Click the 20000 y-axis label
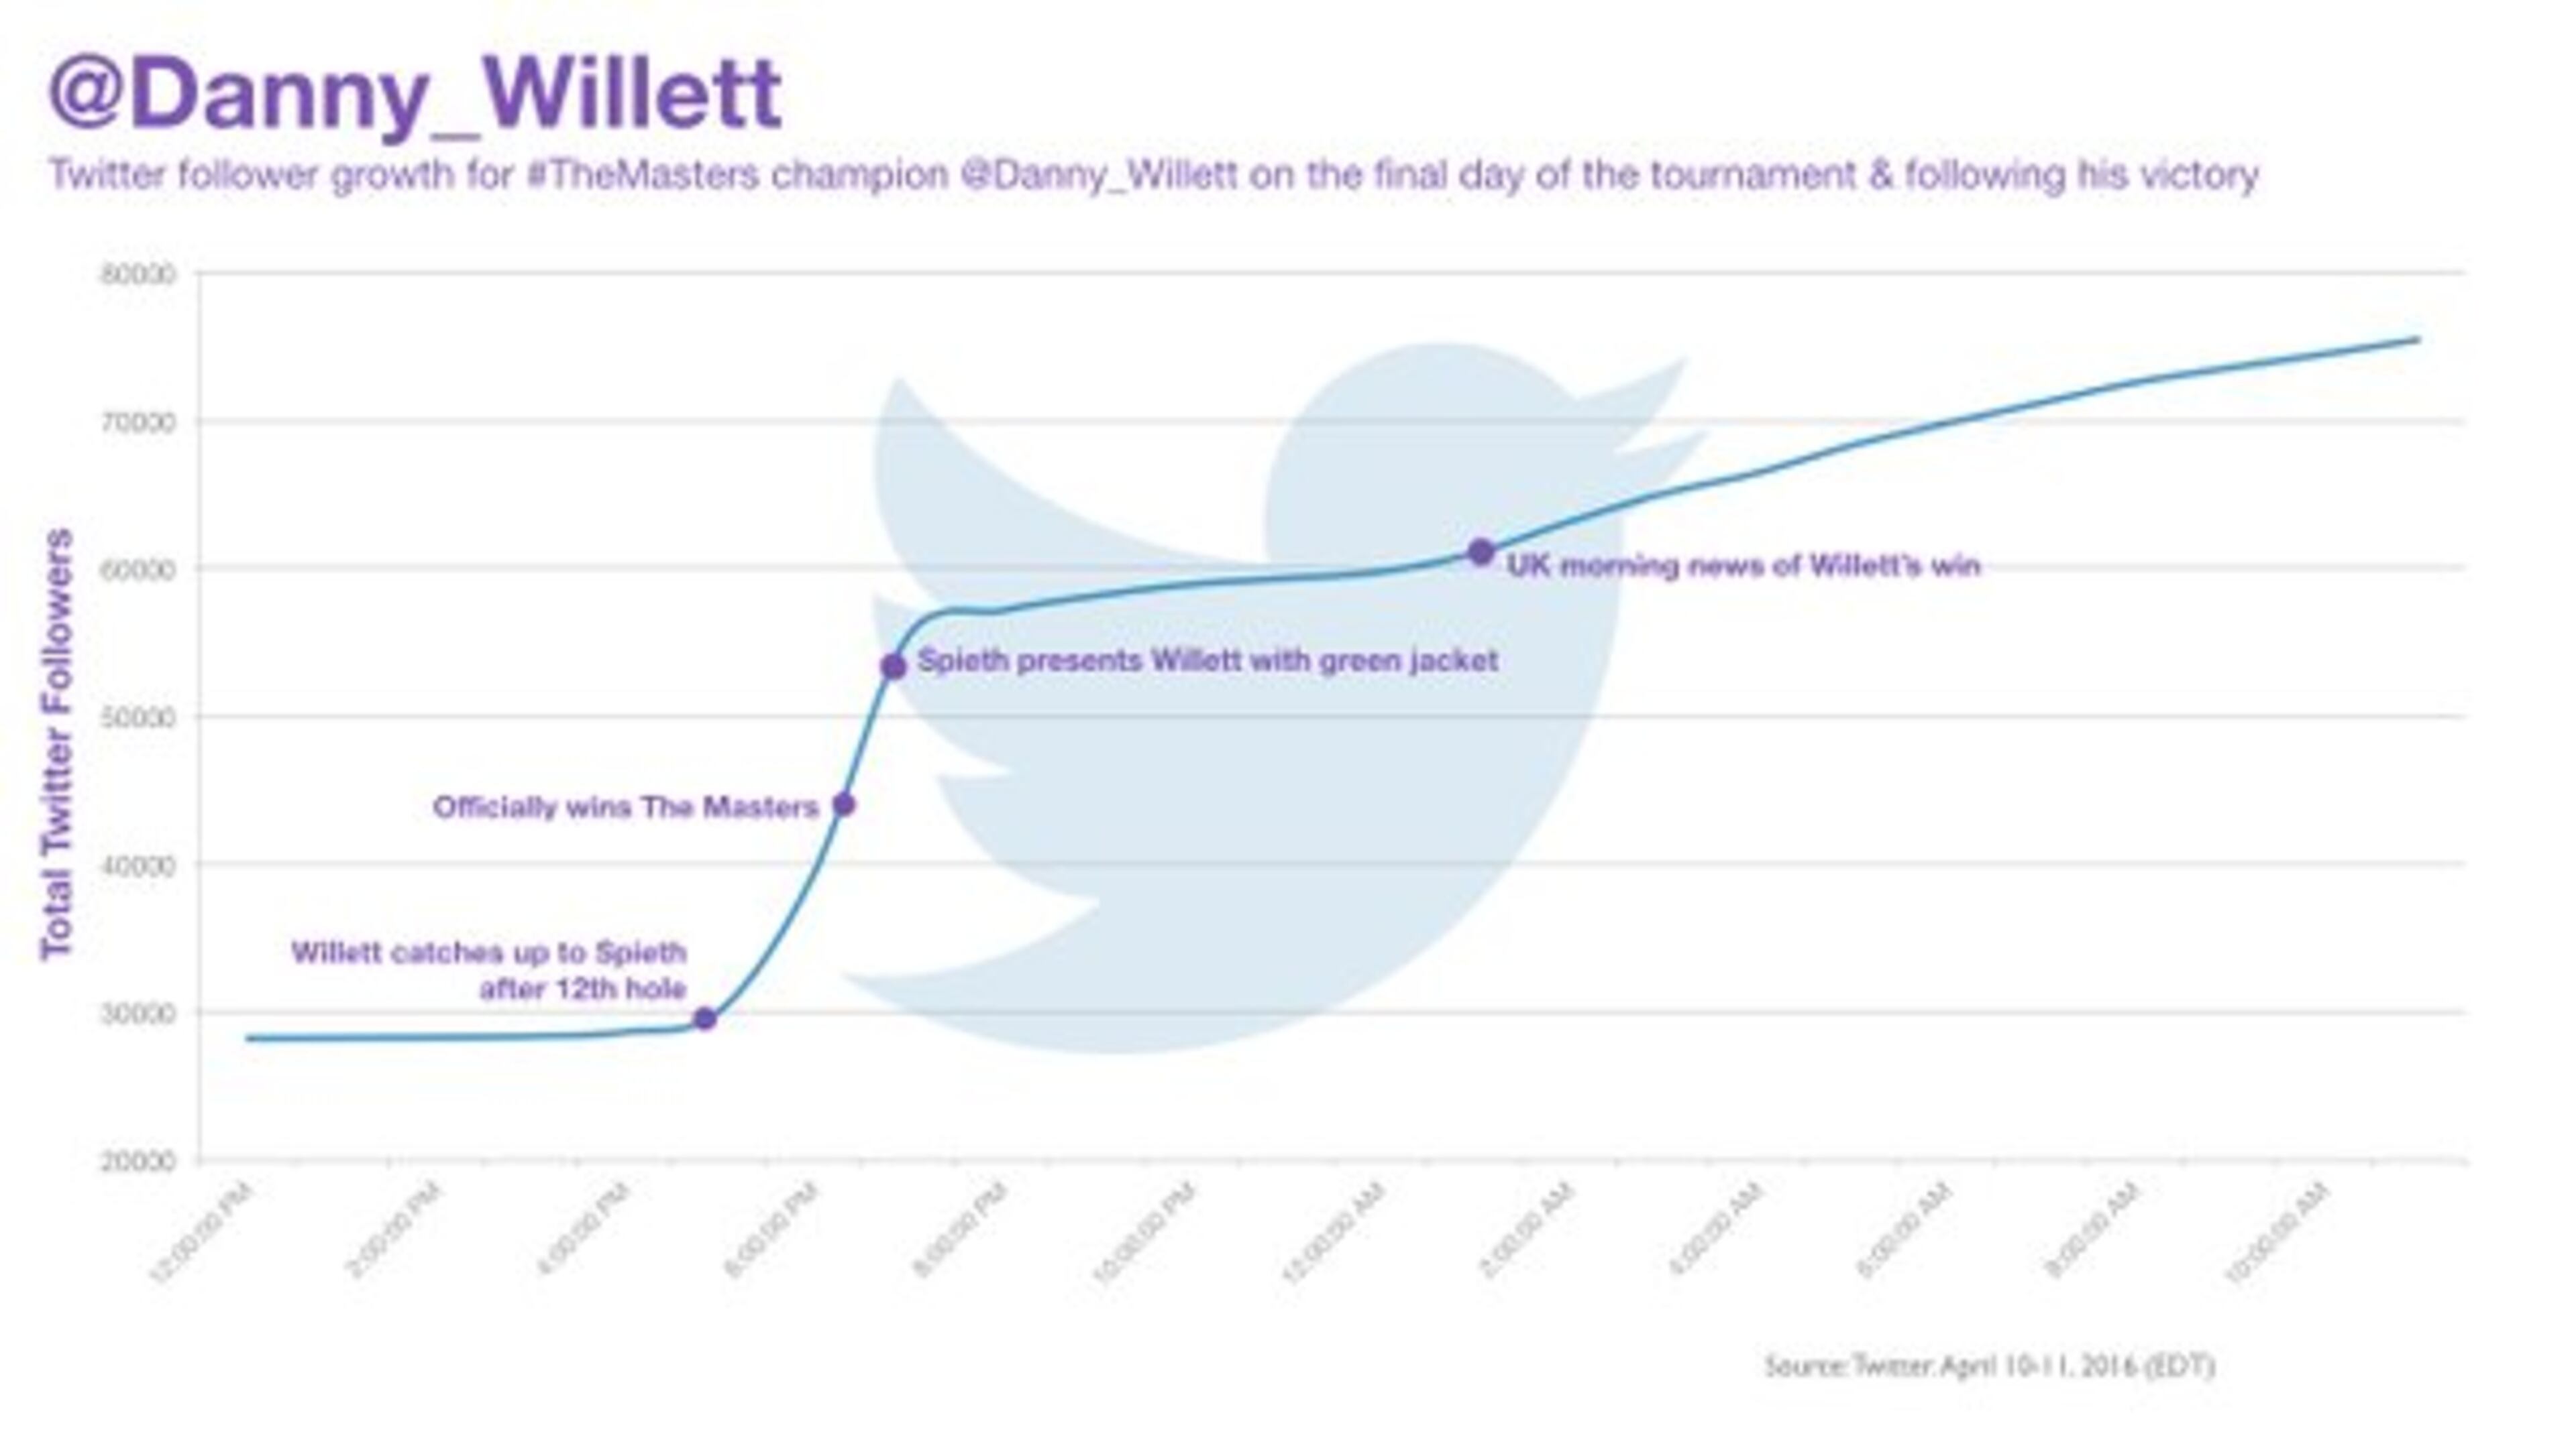Screen dimensions: 2576x1450 (x=139, y=1161)
